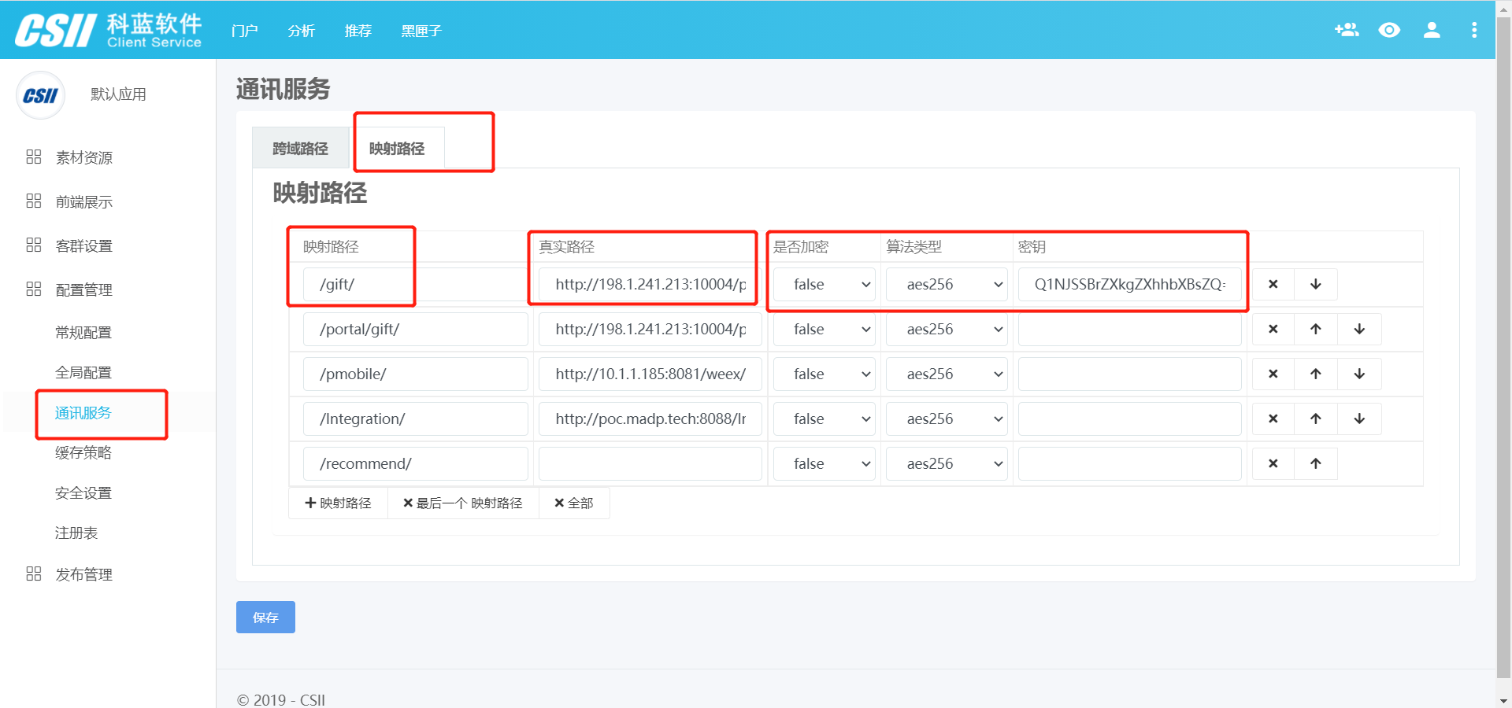Open 缓存策略 in sidebar

click(83, 452)
